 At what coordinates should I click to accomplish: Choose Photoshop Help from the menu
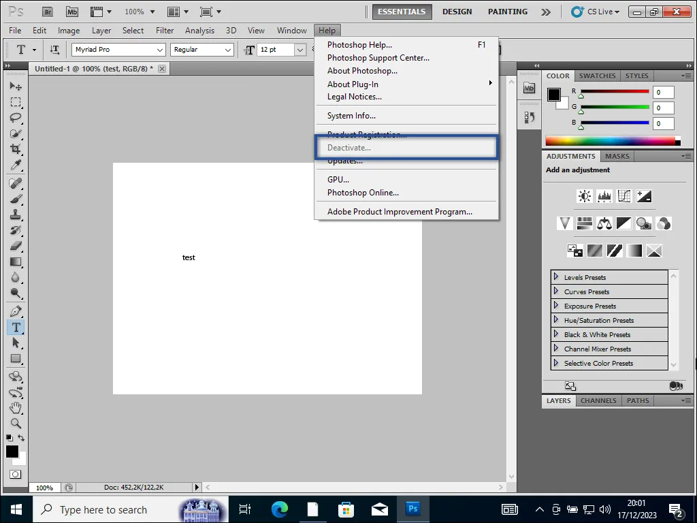pos(406,45)
